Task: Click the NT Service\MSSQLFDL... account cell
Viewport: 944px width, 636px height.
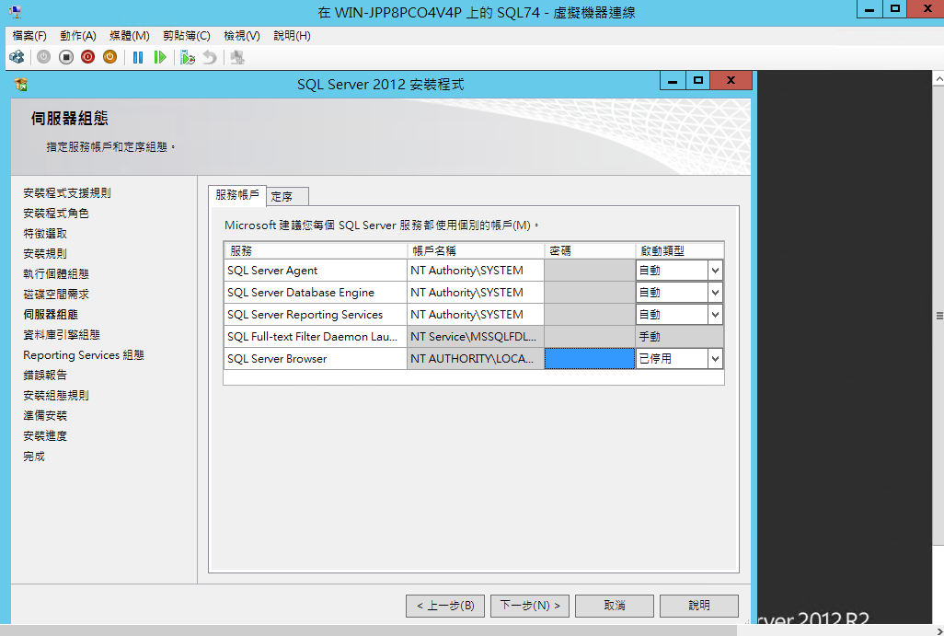Action: click(476, 337)
